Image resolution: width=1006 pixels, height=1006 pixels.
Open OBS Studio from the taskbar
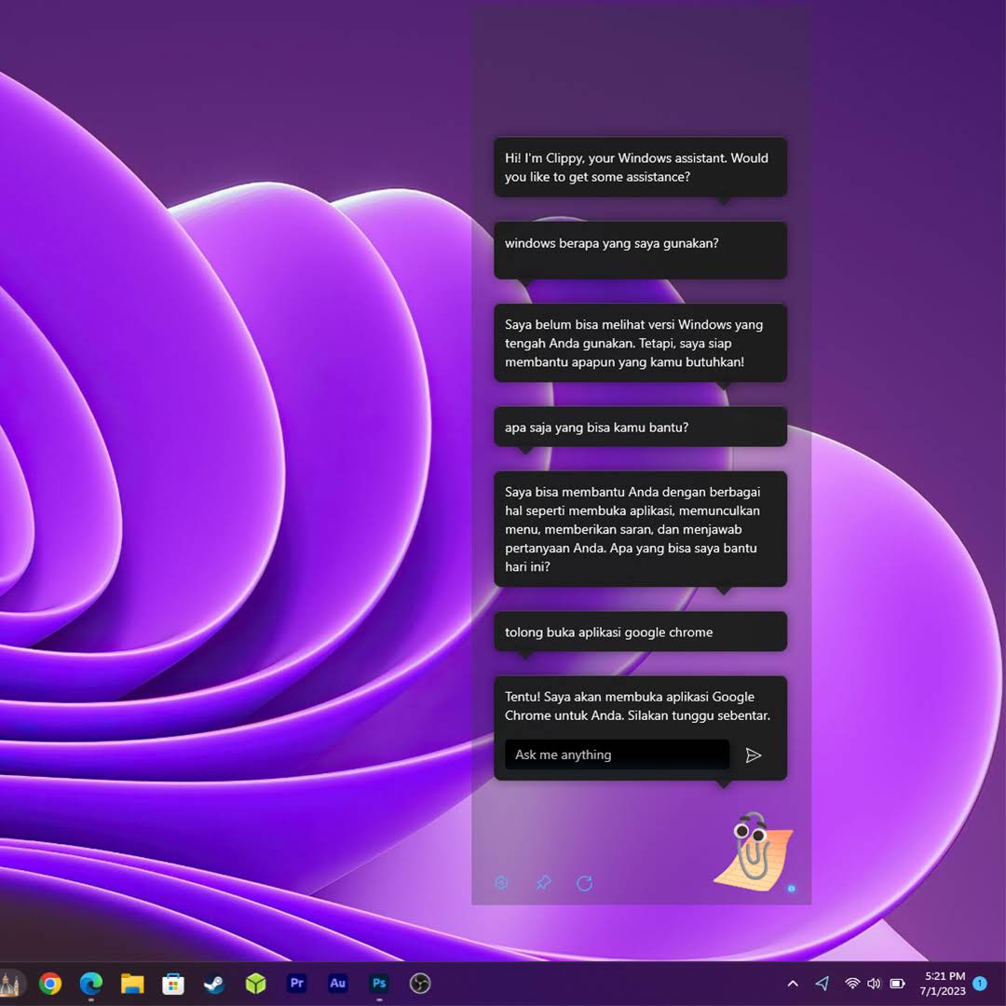[x=420, y=984]
